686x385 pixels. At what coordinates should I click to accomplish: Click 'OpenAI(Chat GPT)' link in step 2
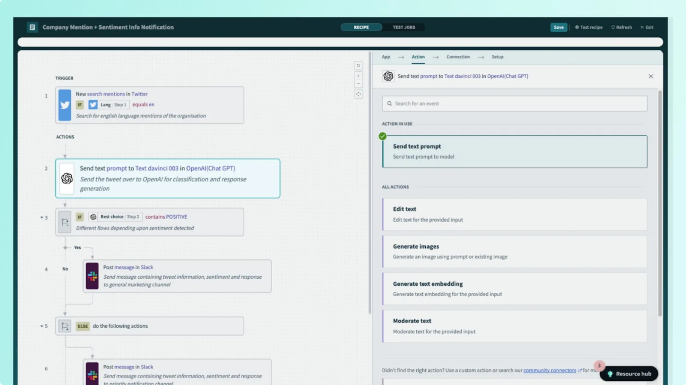pos(211,168)
